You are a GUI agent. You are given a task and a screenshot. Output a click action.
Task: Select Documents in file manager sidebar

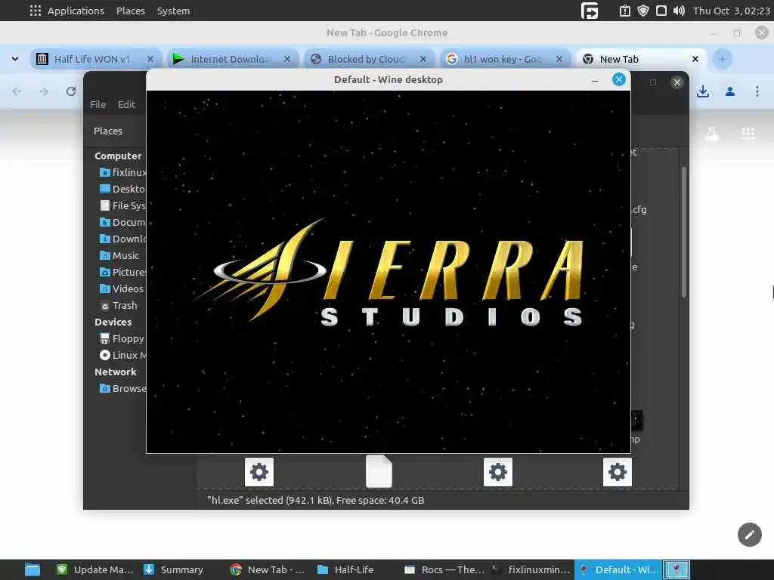click(122, 223)
